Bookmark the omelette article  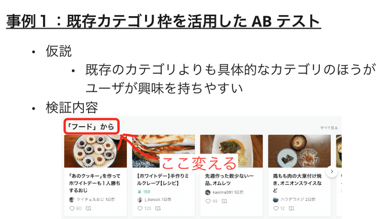[224, 201]
